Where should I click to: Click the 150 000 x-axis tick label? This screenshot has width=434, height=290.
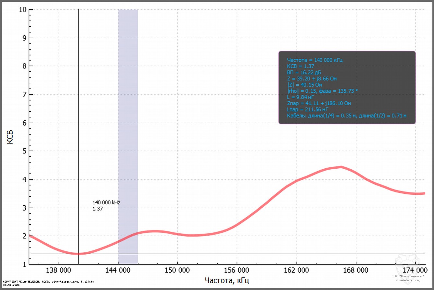[177, 270]
